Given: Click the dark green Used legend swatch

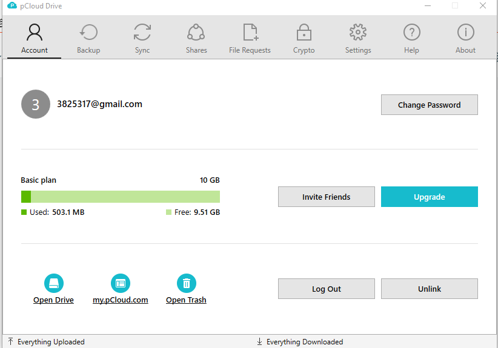Looking at the screenshot, I should [x=24, y=212].
